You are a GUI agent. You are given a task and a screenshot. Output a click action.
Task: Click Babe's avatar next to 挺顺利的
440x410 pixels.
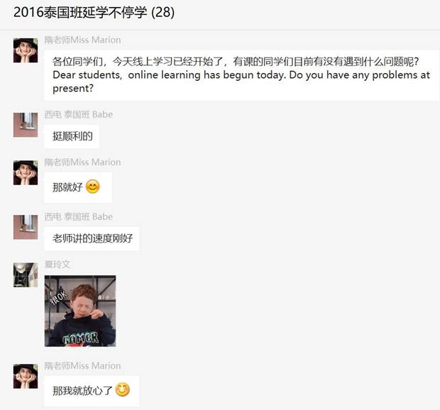(x=26, y=125)
